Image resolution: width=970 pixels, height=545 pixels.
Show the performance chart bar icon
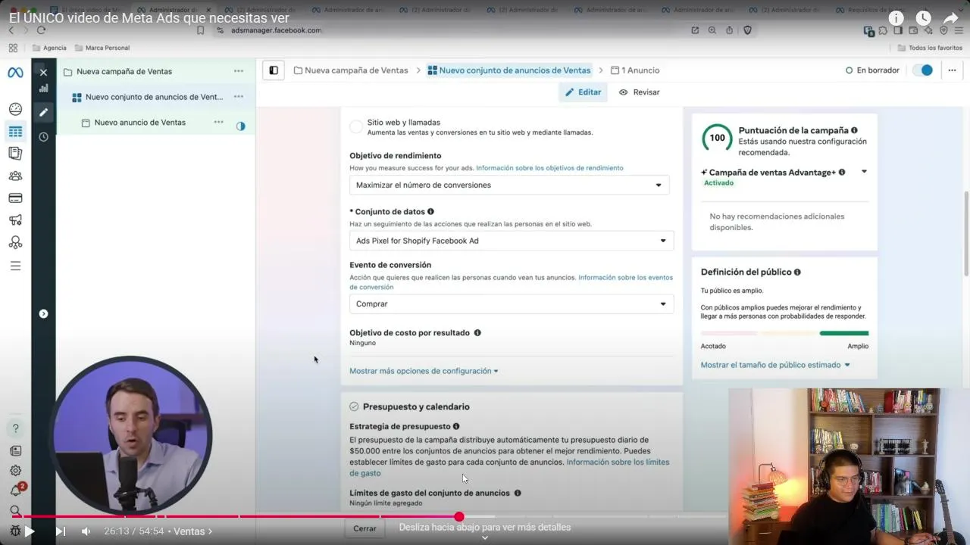[43, 88]
